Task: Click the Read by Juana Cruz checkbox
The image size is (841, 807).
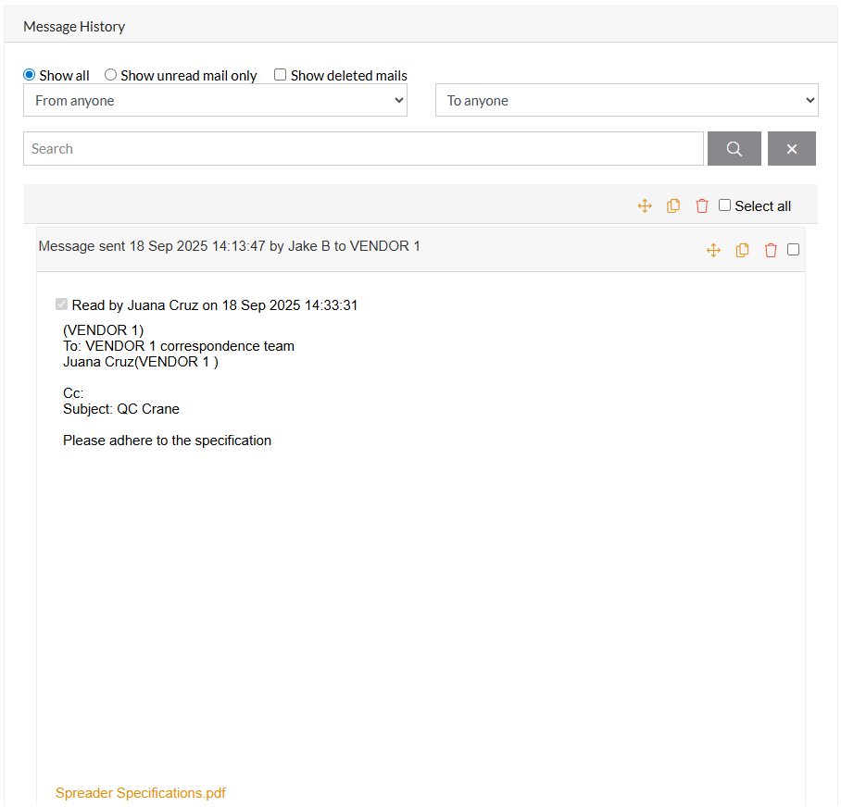Action: (62, 304)
